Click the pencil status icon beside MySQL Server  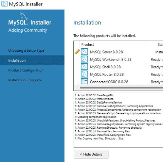tap(77, 52)
